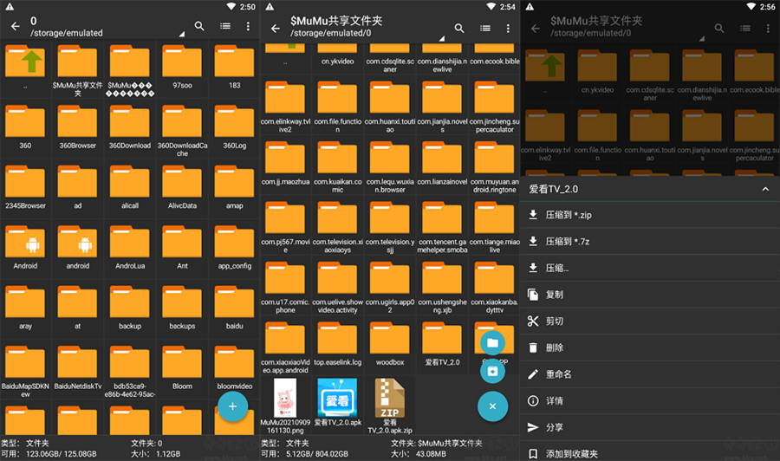Search files in middle $MuMu panel
780x461 pixels.
(x=459, y=29)
